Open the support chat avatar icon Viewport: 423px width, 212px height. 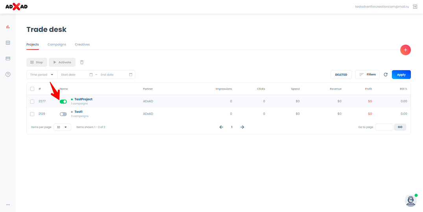410,200
